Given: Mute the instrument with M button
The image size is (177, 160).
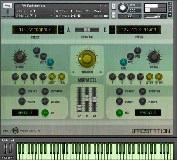Looking at the screenshot, I should click(114, 15).
